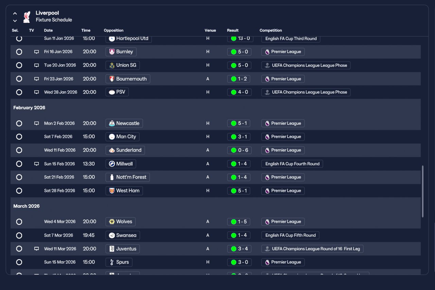Click the up chevron beside Liverpool

point(15,14)
